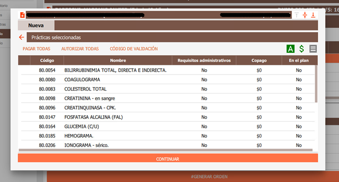This screenshot has height=182, width=339.
Task: Select the BILIRRUBINEMIA TOTAL, DIRECTA E INDIRECTA row
Action: (x=168, y=70)
